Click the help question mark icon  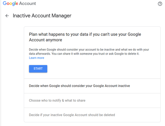160,4
